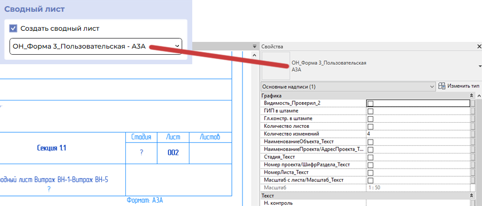Click the title block type thumbnail preview
The width and height of the screenshot is (482, 206).
click(x=276, y=66)
